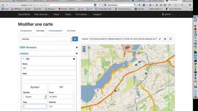Expand the Data Sources menu

pos(41,14)
